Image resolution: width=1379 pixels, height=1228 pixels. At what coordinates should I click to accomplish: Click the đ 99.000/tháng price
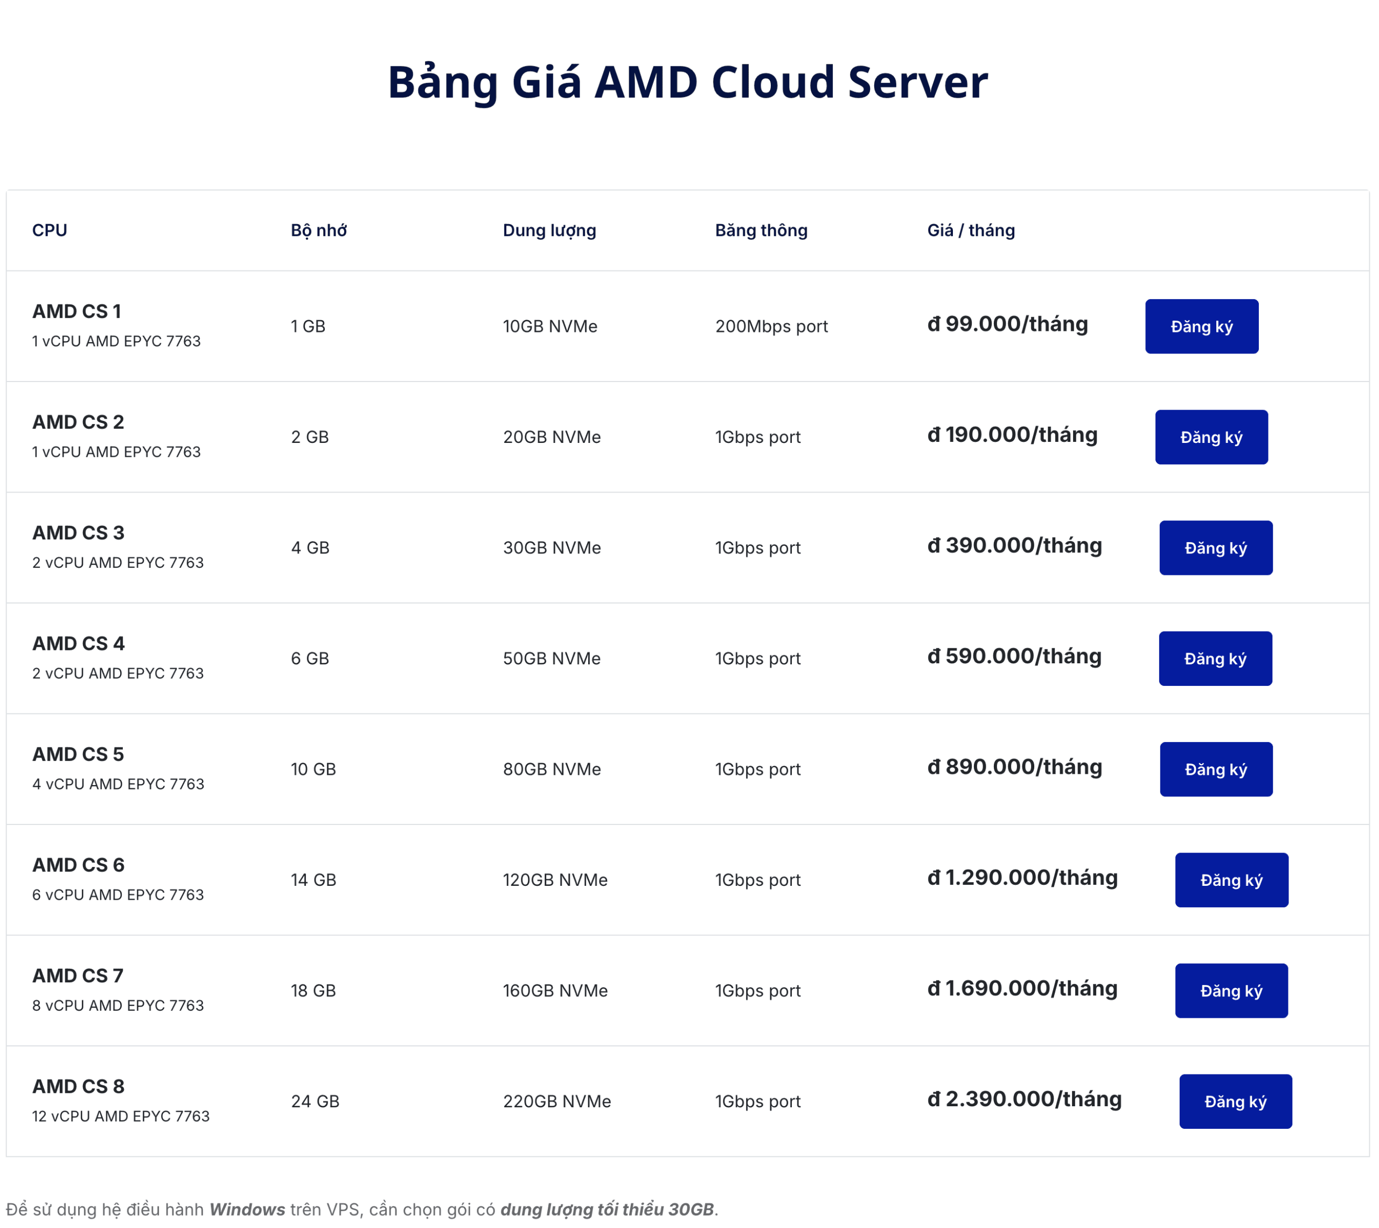1007,324
